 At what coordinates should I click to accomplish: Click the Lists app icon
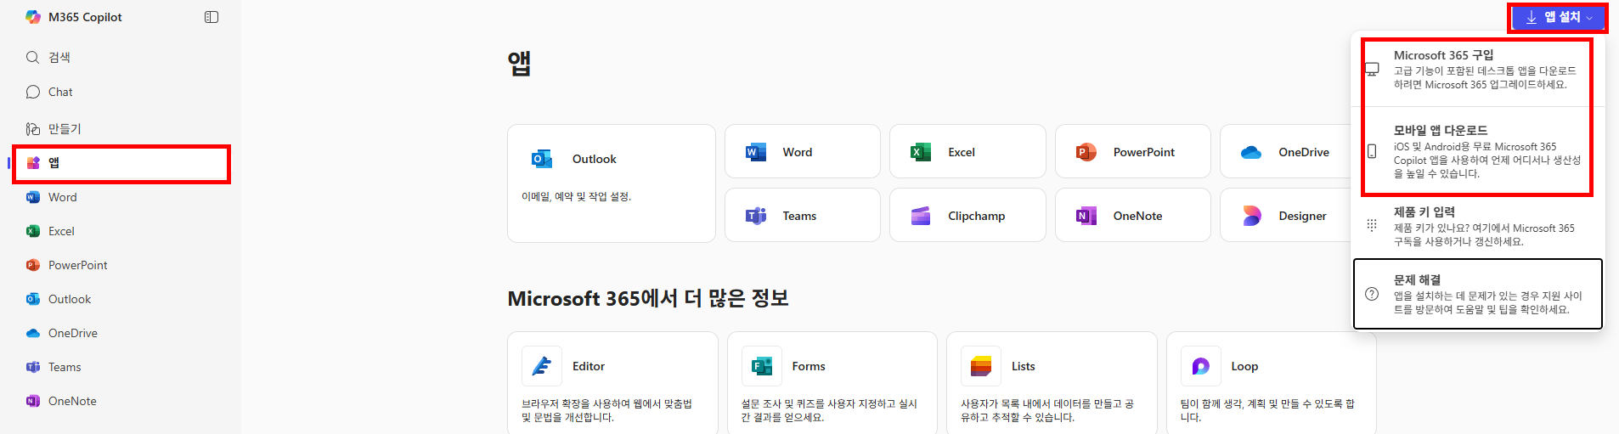click(981, 366)
